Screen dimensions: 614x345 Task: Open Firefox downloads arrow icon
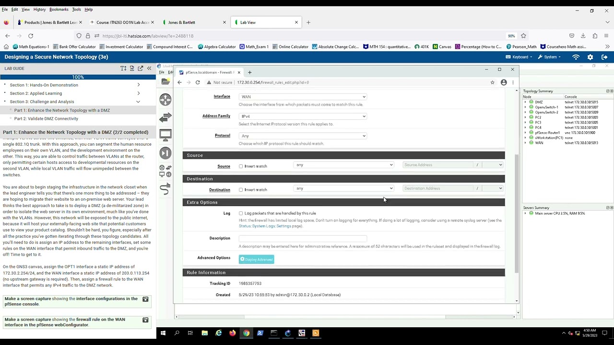coord(583,36)
